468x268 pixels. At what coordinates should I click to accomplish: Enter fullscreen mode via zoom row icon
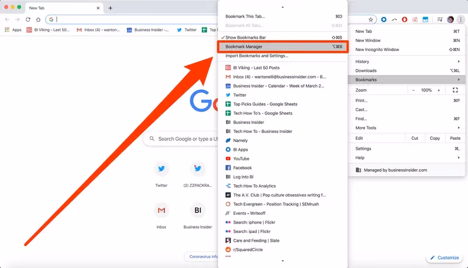coord(455,90)
